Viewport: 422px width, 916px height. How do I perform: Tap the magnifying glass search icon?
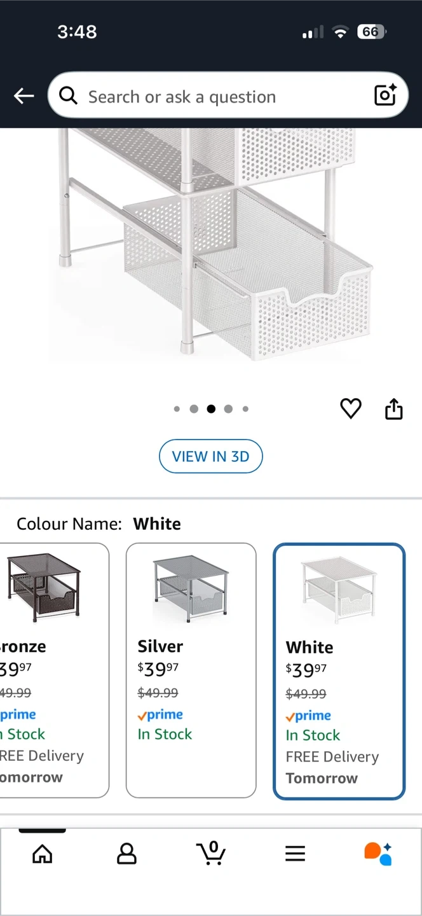(68, 96)
